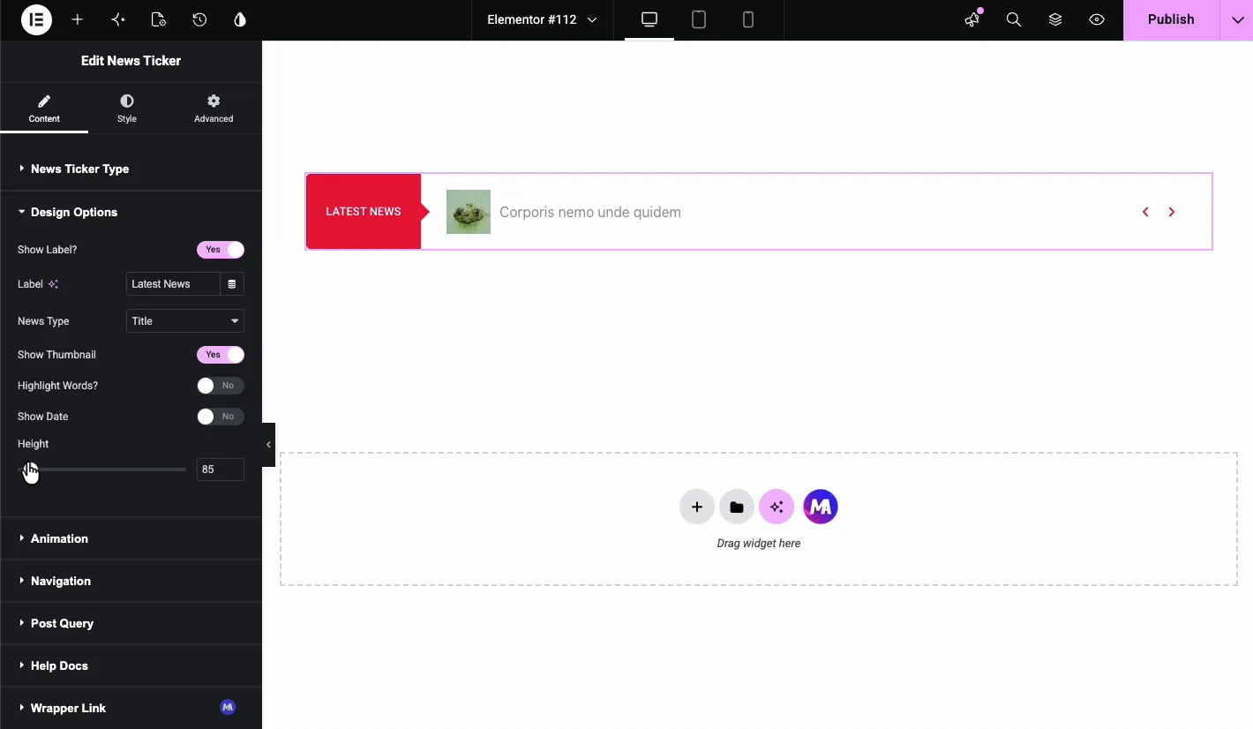The height and width of the screenshot is (729, 1253).
Task: Click the Publish button
Action: pos(1171,19)
